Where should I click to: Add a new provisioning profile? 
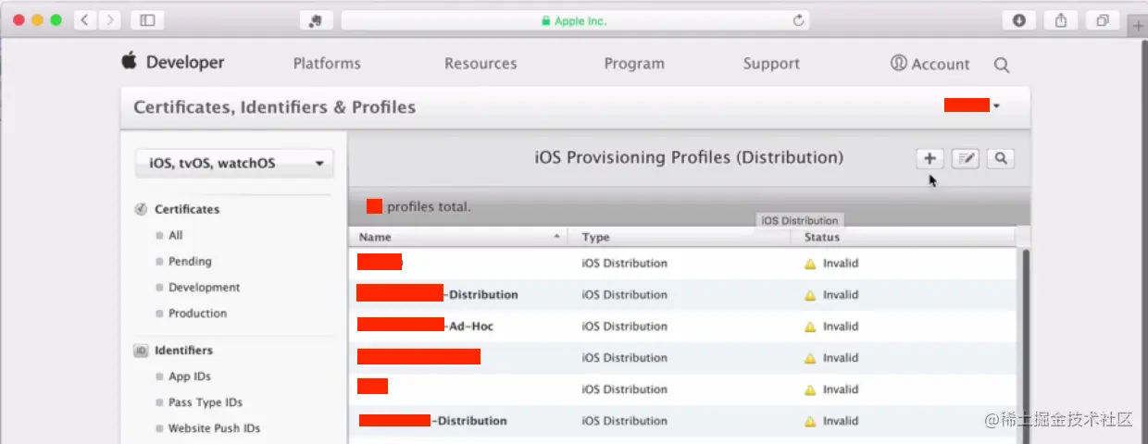pos(929,159)
